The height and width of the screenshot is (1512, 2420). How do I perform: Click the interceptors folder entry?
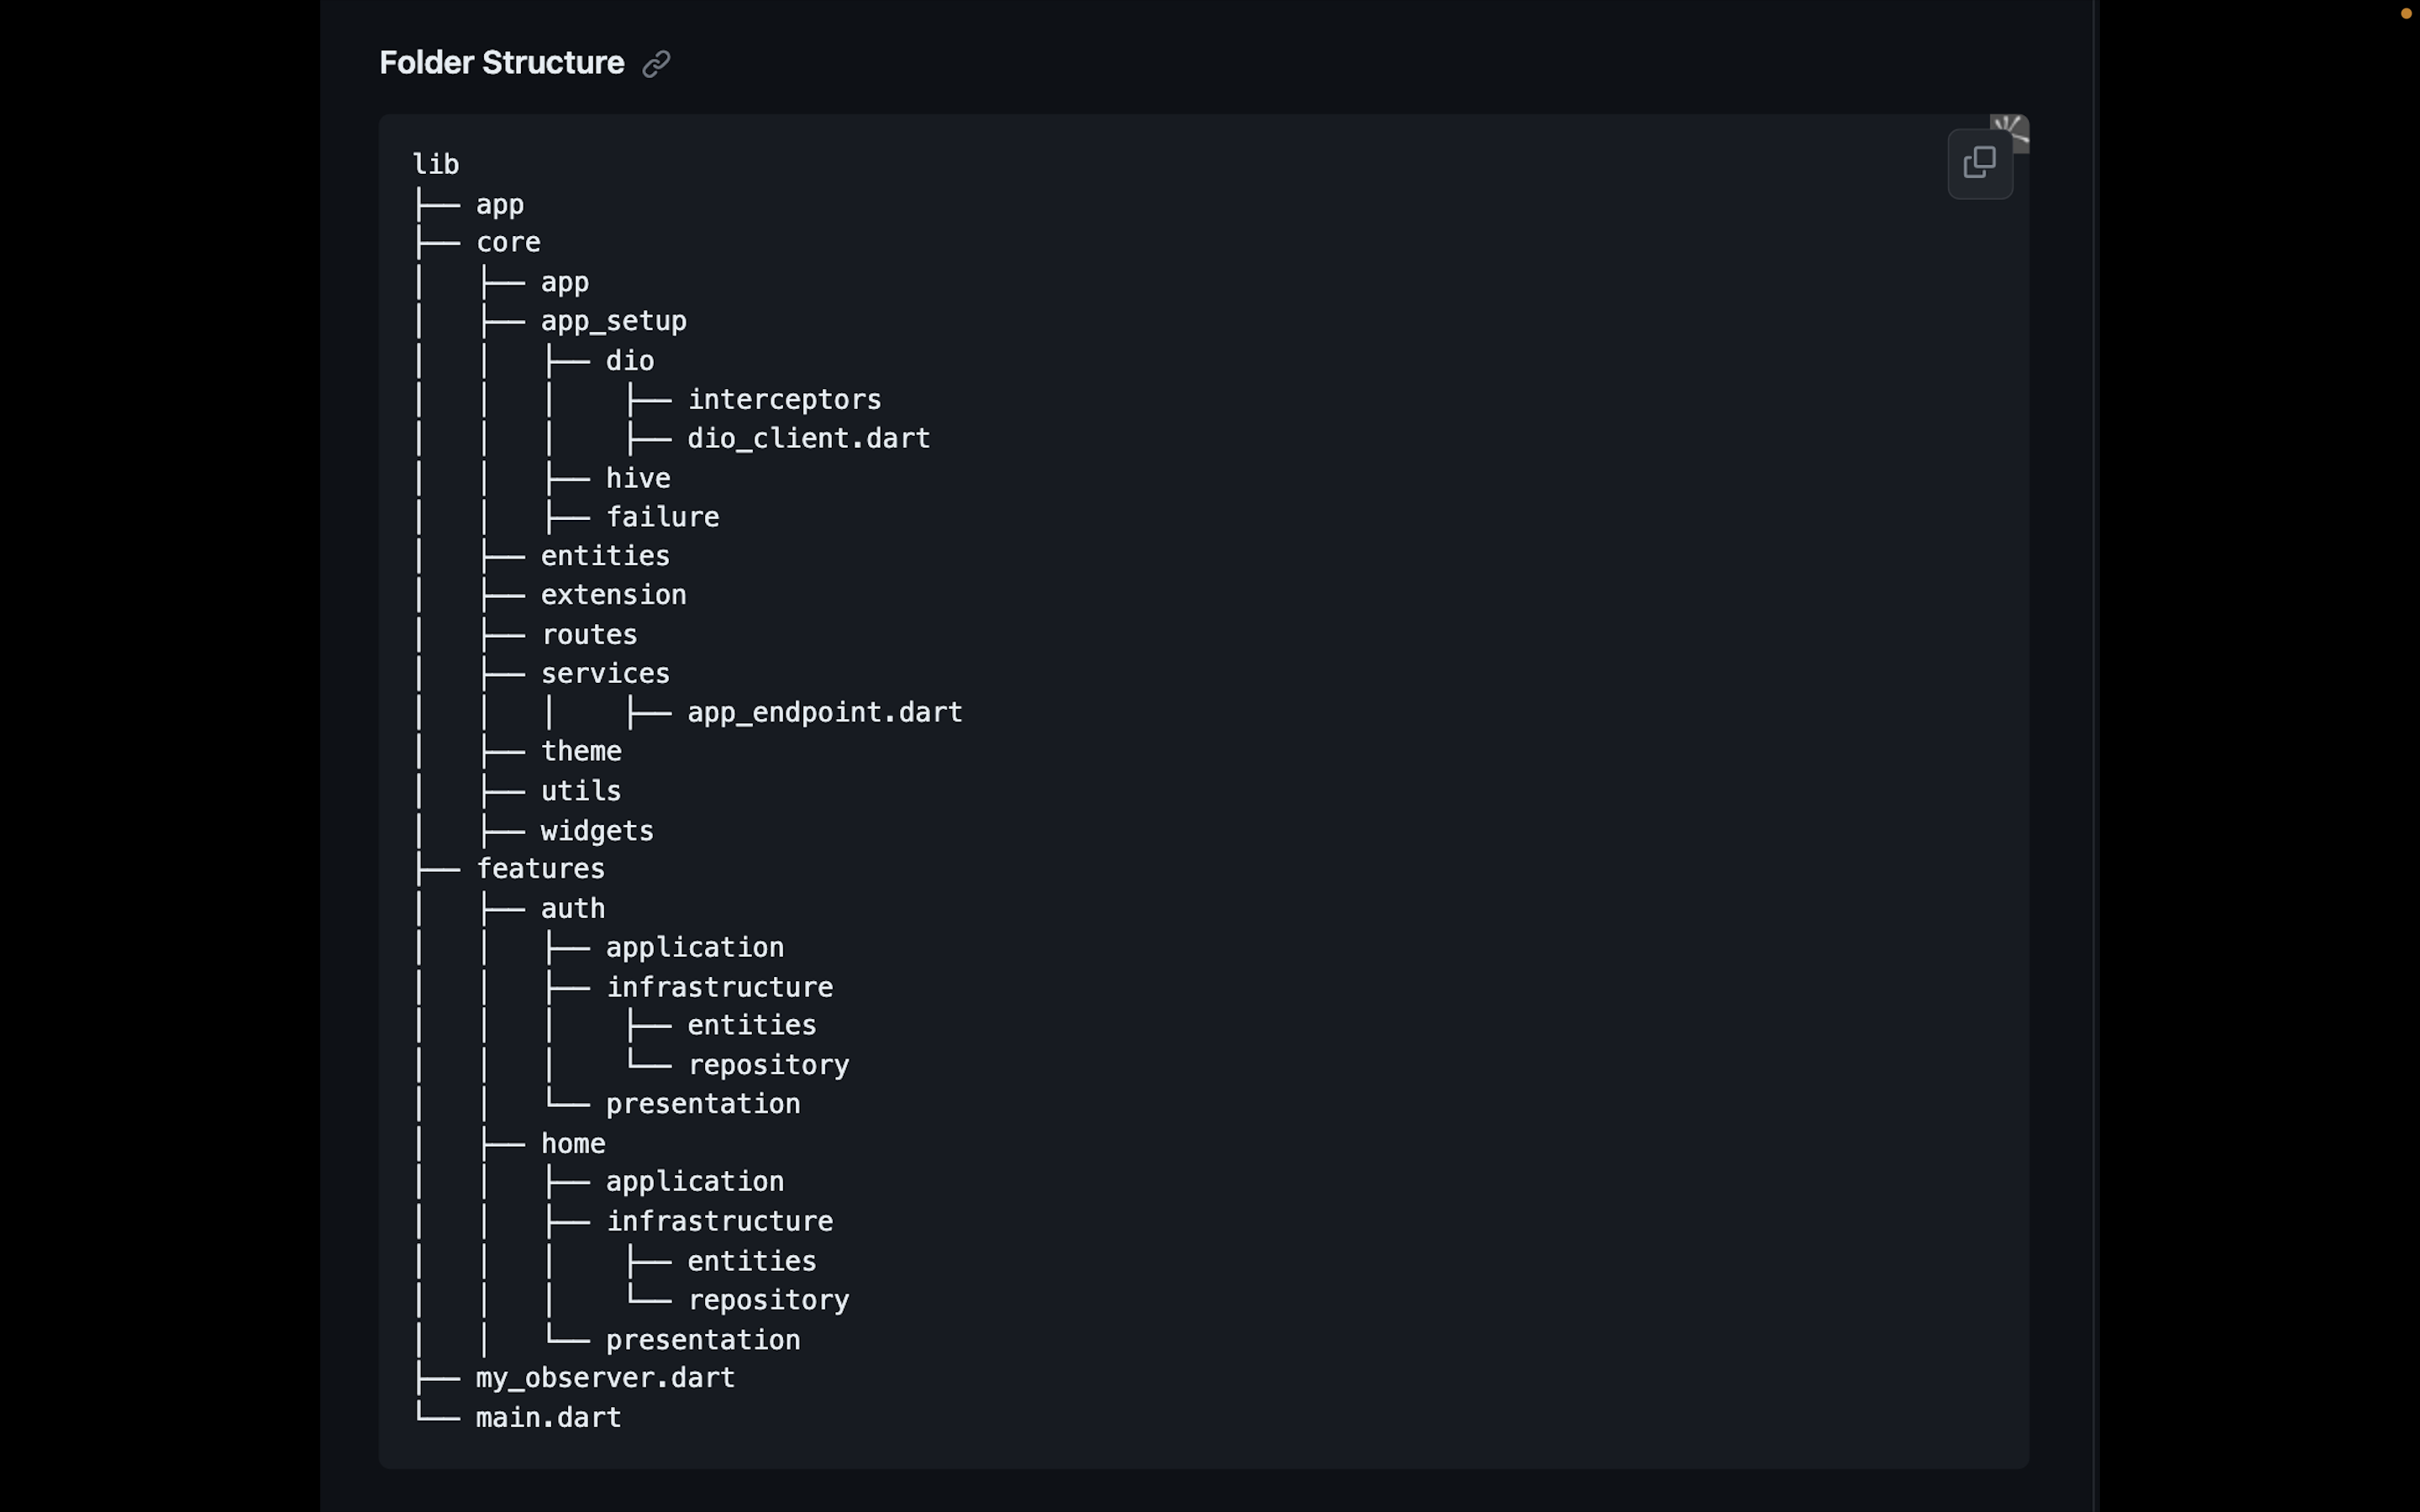click(x=784, y=399)
